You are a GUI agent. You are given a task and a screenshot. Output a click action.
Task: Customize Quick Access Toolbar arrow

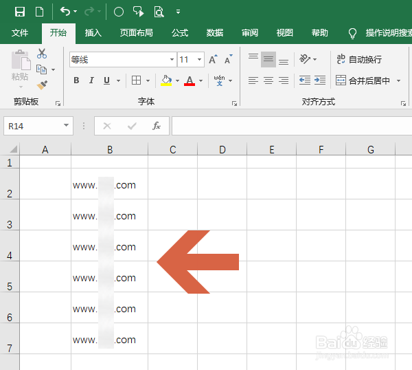coord(178,12)
